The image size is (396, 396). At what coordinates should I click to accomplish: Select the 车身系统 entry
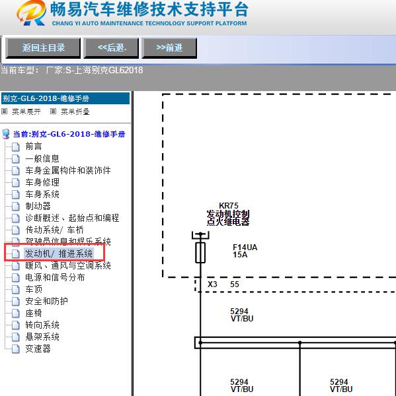click(42, 194)
